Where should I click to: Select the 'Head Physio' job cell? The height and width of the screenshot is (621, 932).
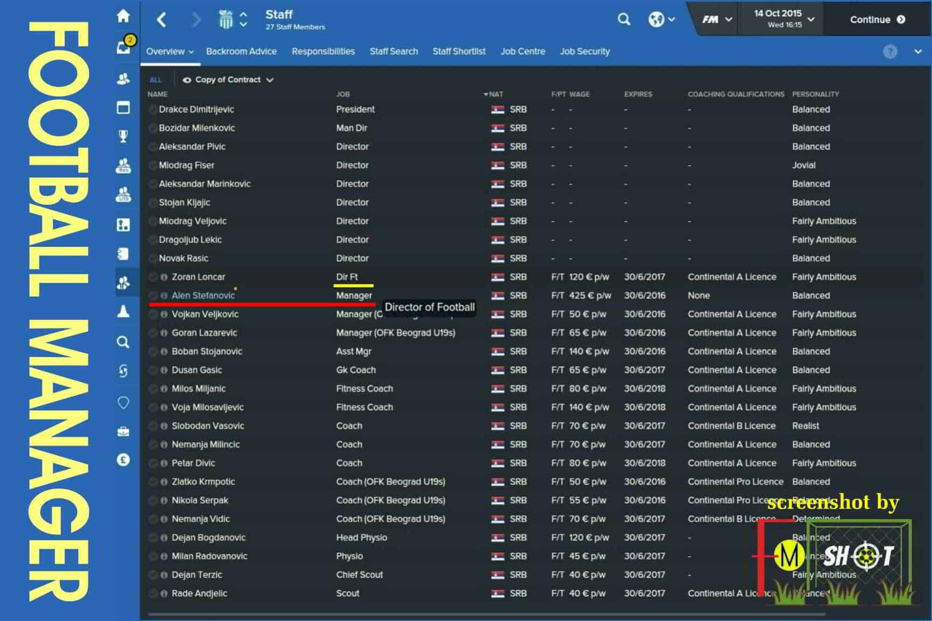(x=361, y=538)
